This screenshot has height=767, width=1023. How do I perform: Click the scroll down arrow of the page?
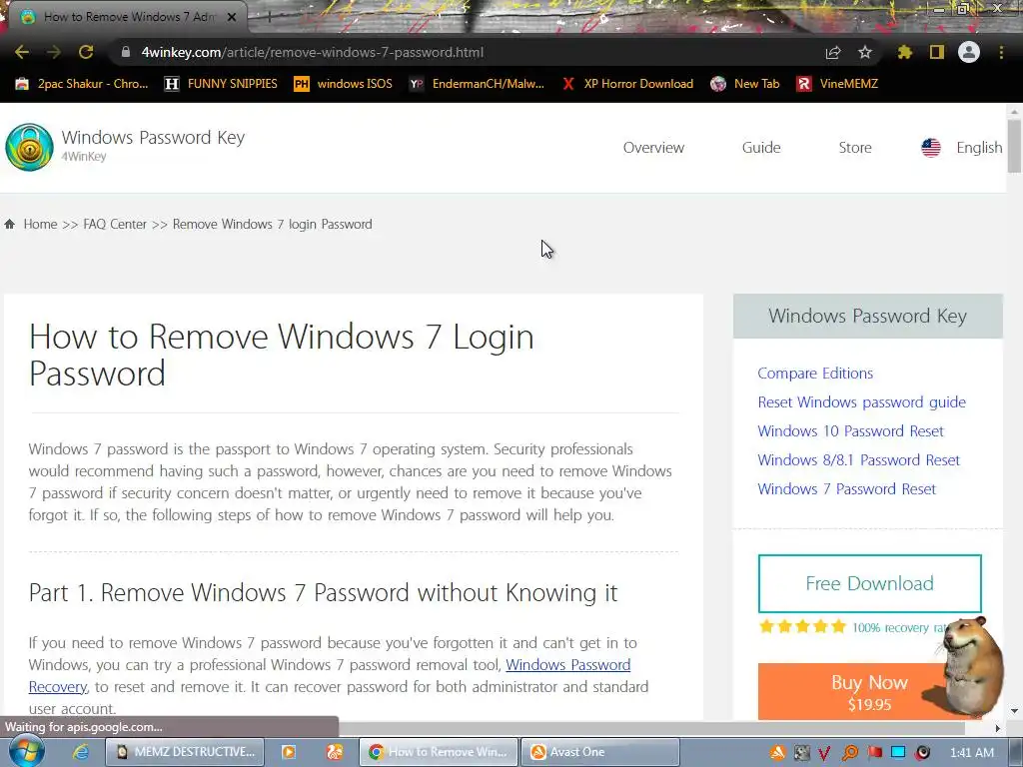tap(1014, 711)
